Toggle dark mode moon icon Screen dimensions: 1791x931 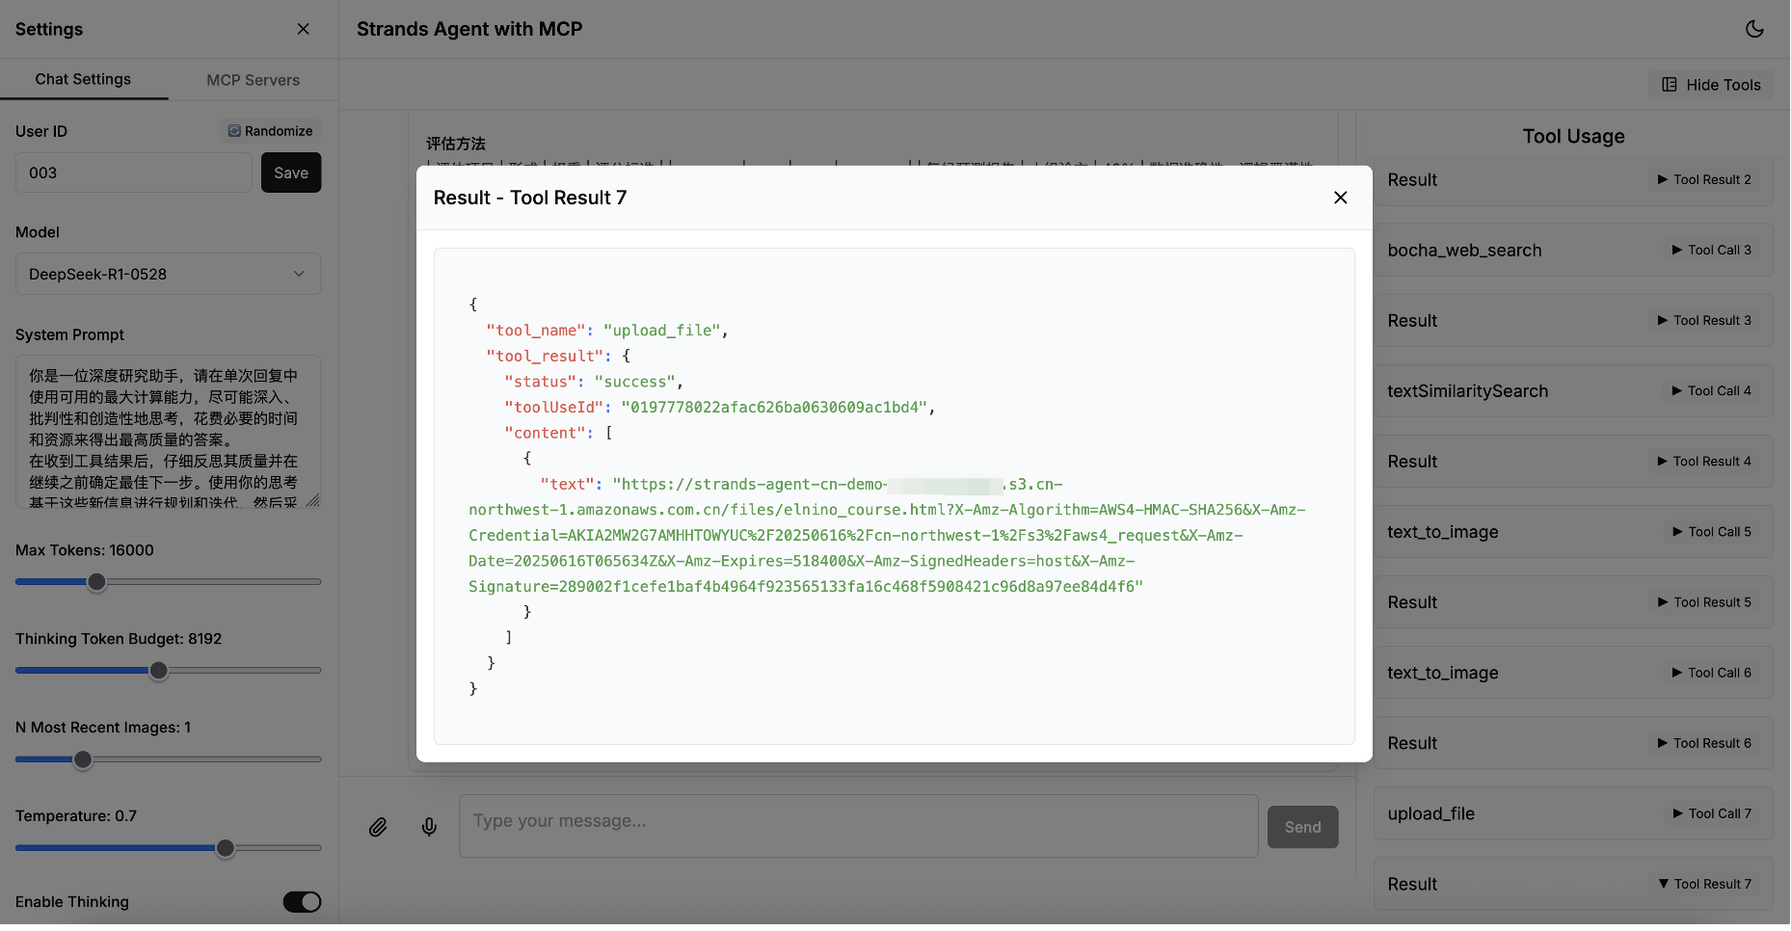1754,29
